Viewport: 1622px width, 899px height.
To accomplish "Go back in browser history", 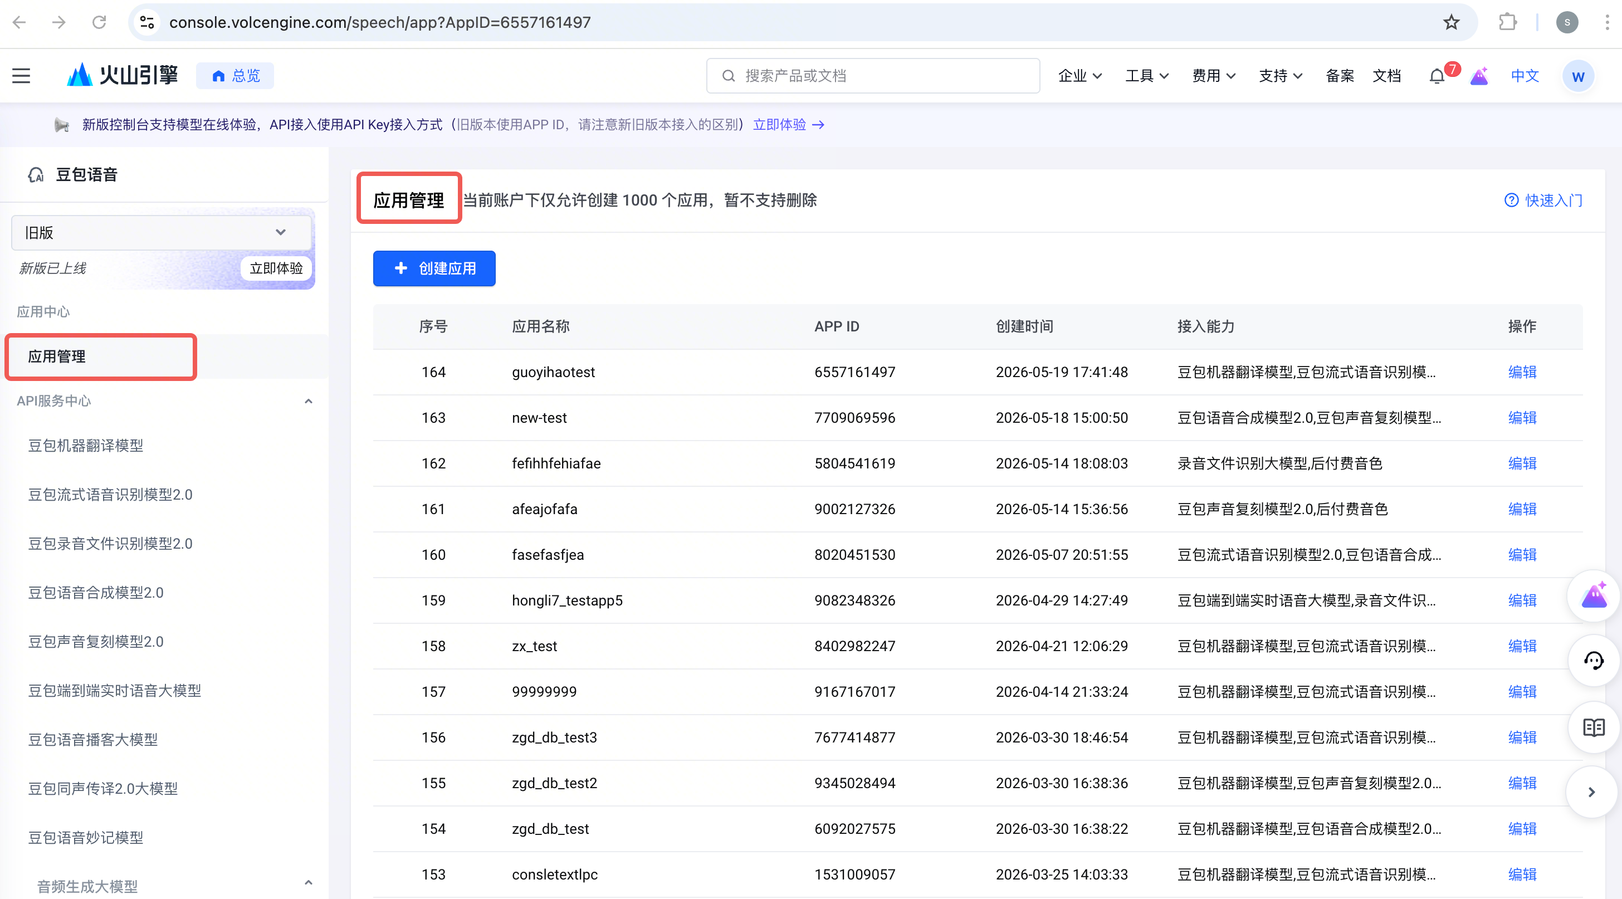I will click(19, 23).
